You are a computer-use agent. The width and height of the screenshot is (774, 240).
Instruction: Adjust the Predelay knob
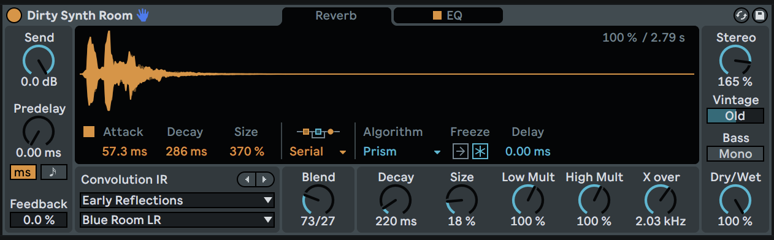[39, 132]
